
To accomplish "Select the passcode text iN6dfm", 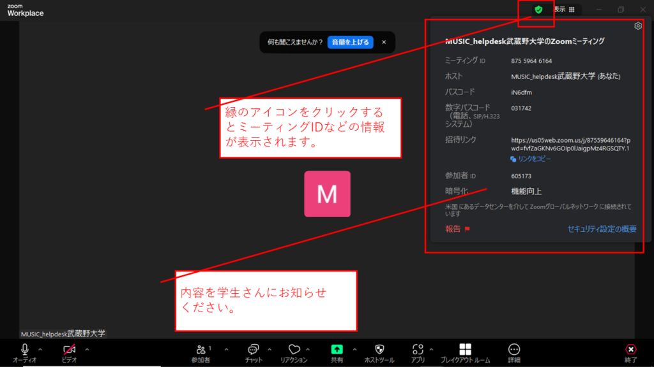I will coord(521,92).
